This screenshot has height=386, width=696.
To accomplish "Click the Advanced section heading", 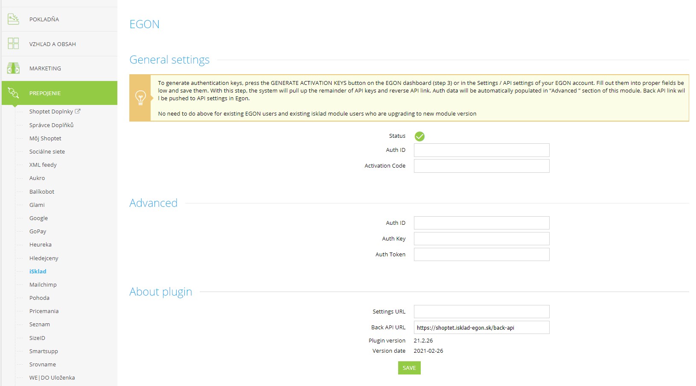I will click(153, 203).
